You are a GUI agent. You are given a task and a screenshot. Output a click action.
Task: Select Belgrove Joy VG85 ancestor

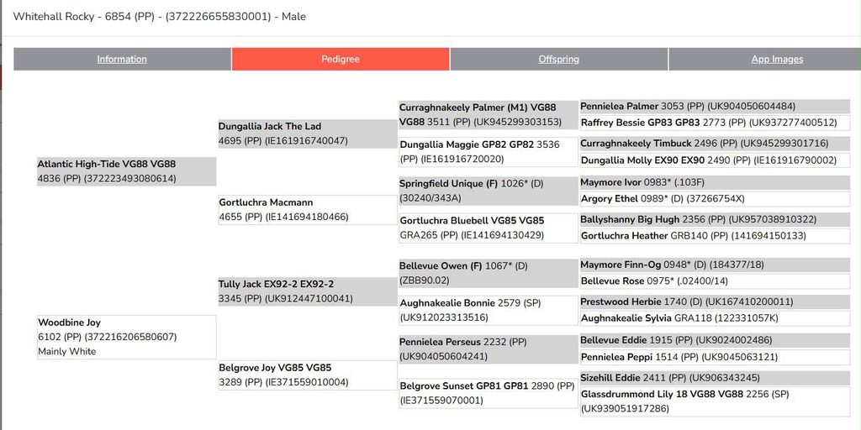tap(308, 375)
